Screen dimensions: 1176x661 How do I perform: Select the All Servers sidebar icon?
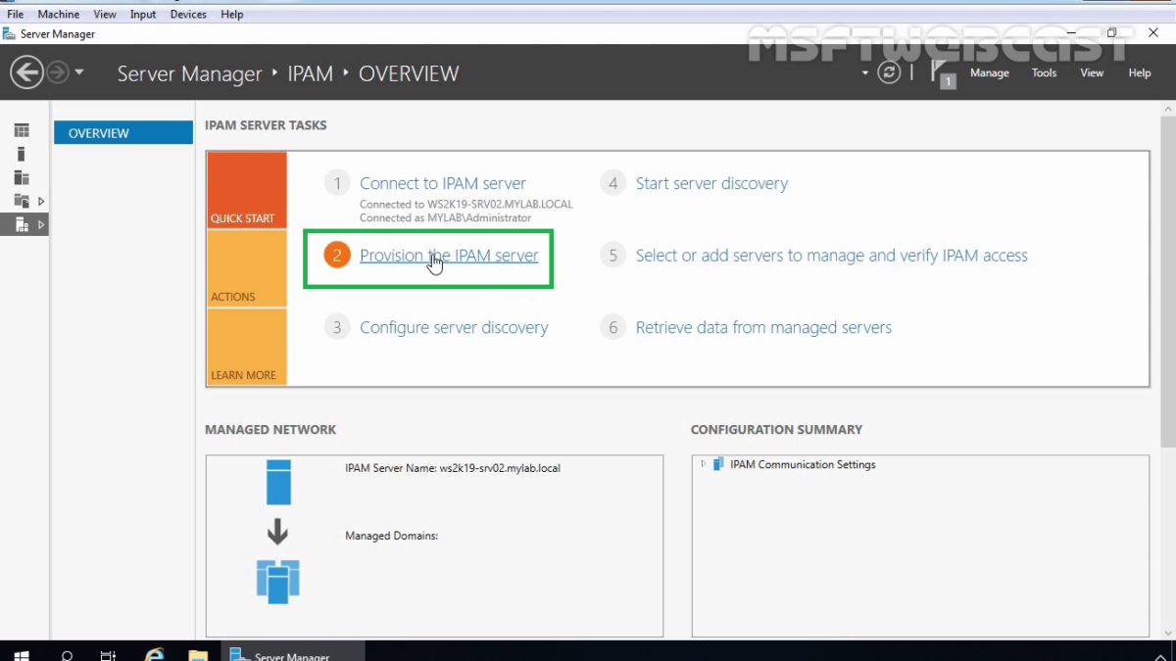pyautogui.click(x=22, y=177)
